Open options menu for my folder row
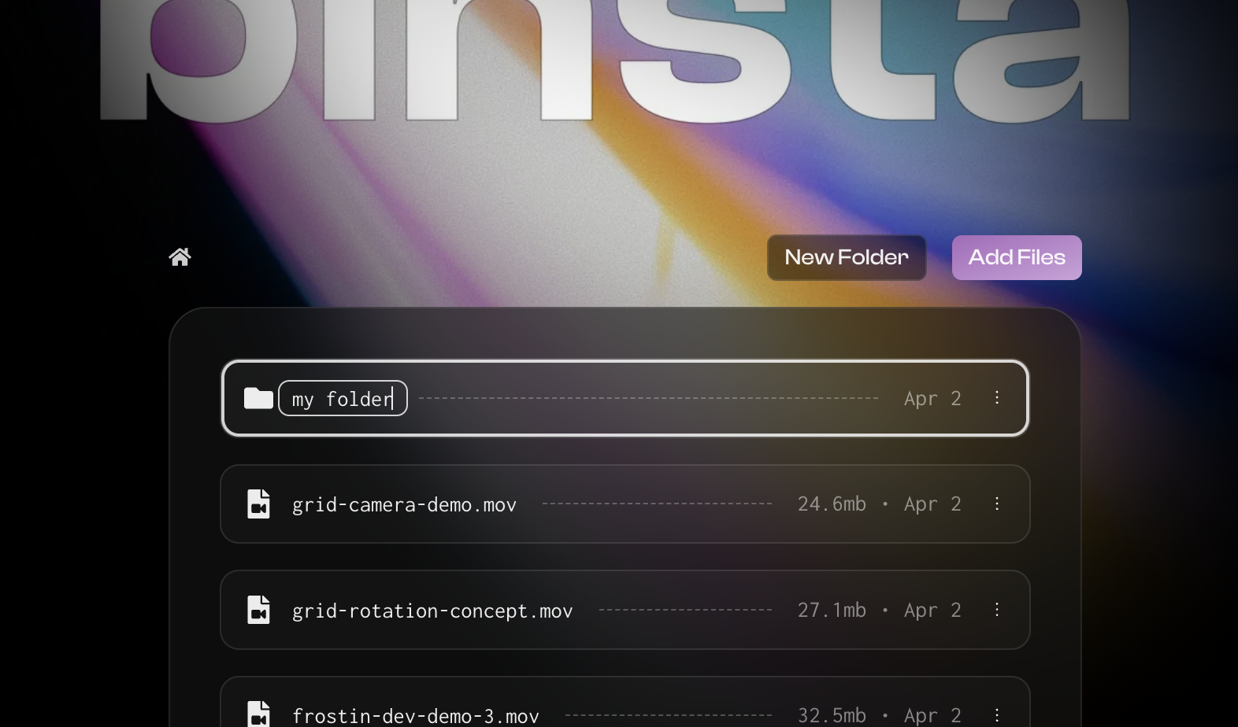1238x727 pixels. click(997, 397)
